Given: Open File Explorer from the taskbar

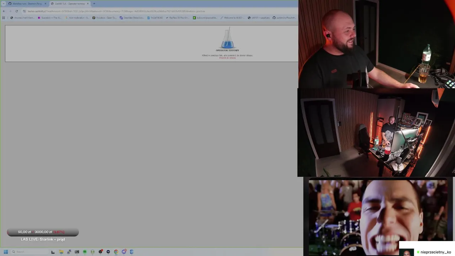Looking at the screenshot, I should click(x=61, y=252).
